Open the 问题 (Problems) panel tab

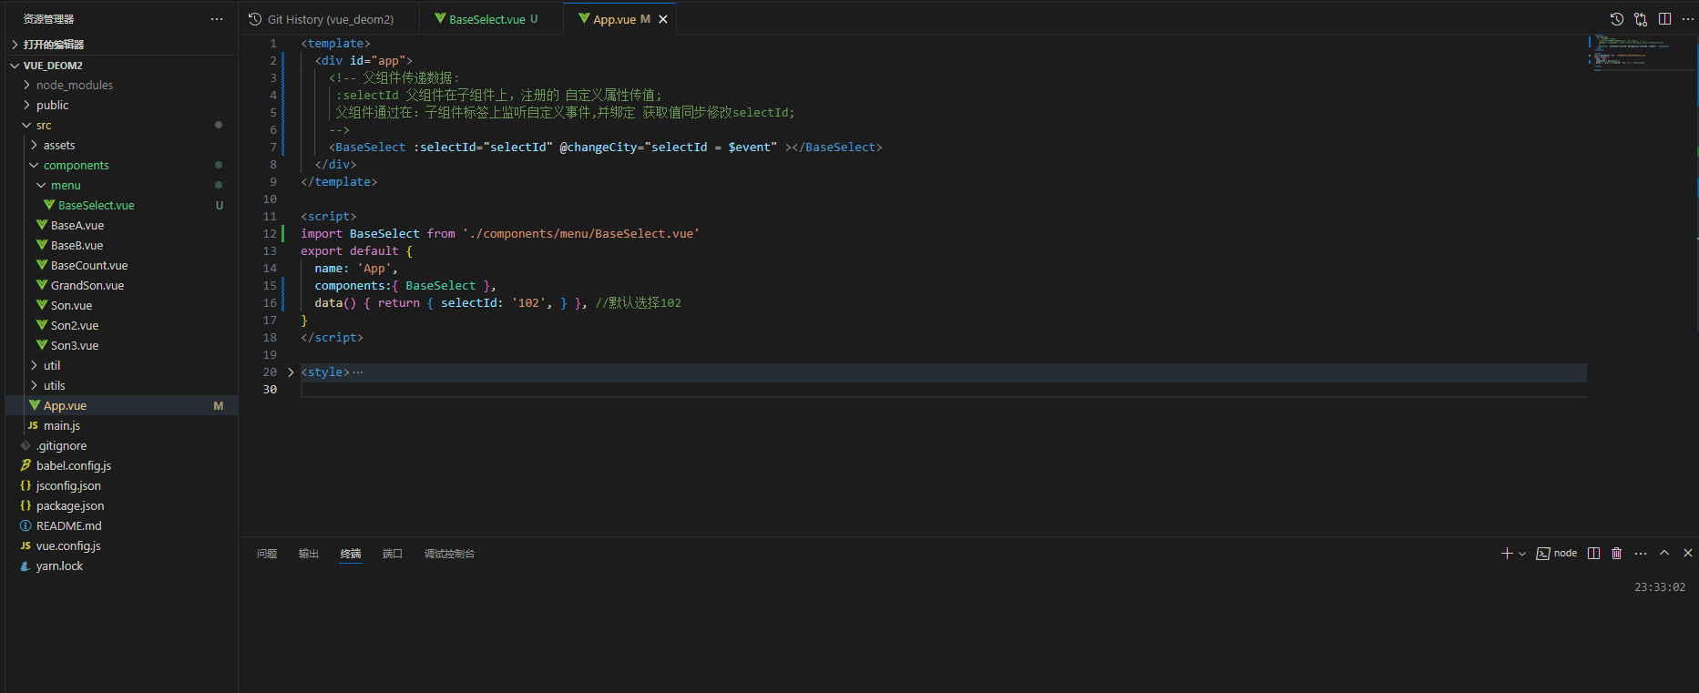[267, 554]
